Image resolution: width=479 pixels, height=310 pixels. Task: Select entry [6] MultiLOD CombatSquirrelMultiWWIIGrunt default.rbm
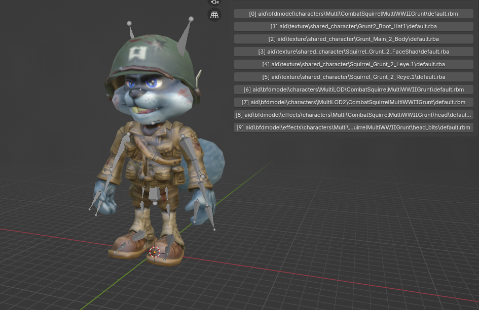click(x=353, y=90)
